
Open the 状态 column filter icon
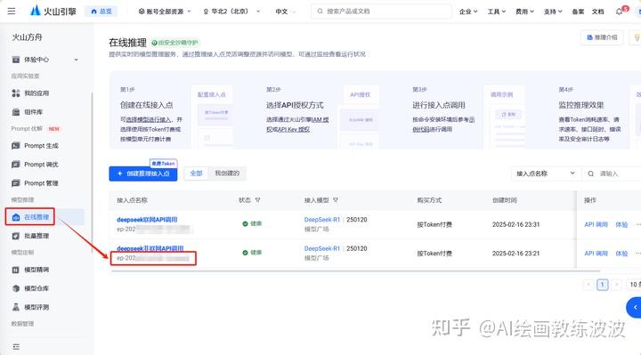point(257,200)
